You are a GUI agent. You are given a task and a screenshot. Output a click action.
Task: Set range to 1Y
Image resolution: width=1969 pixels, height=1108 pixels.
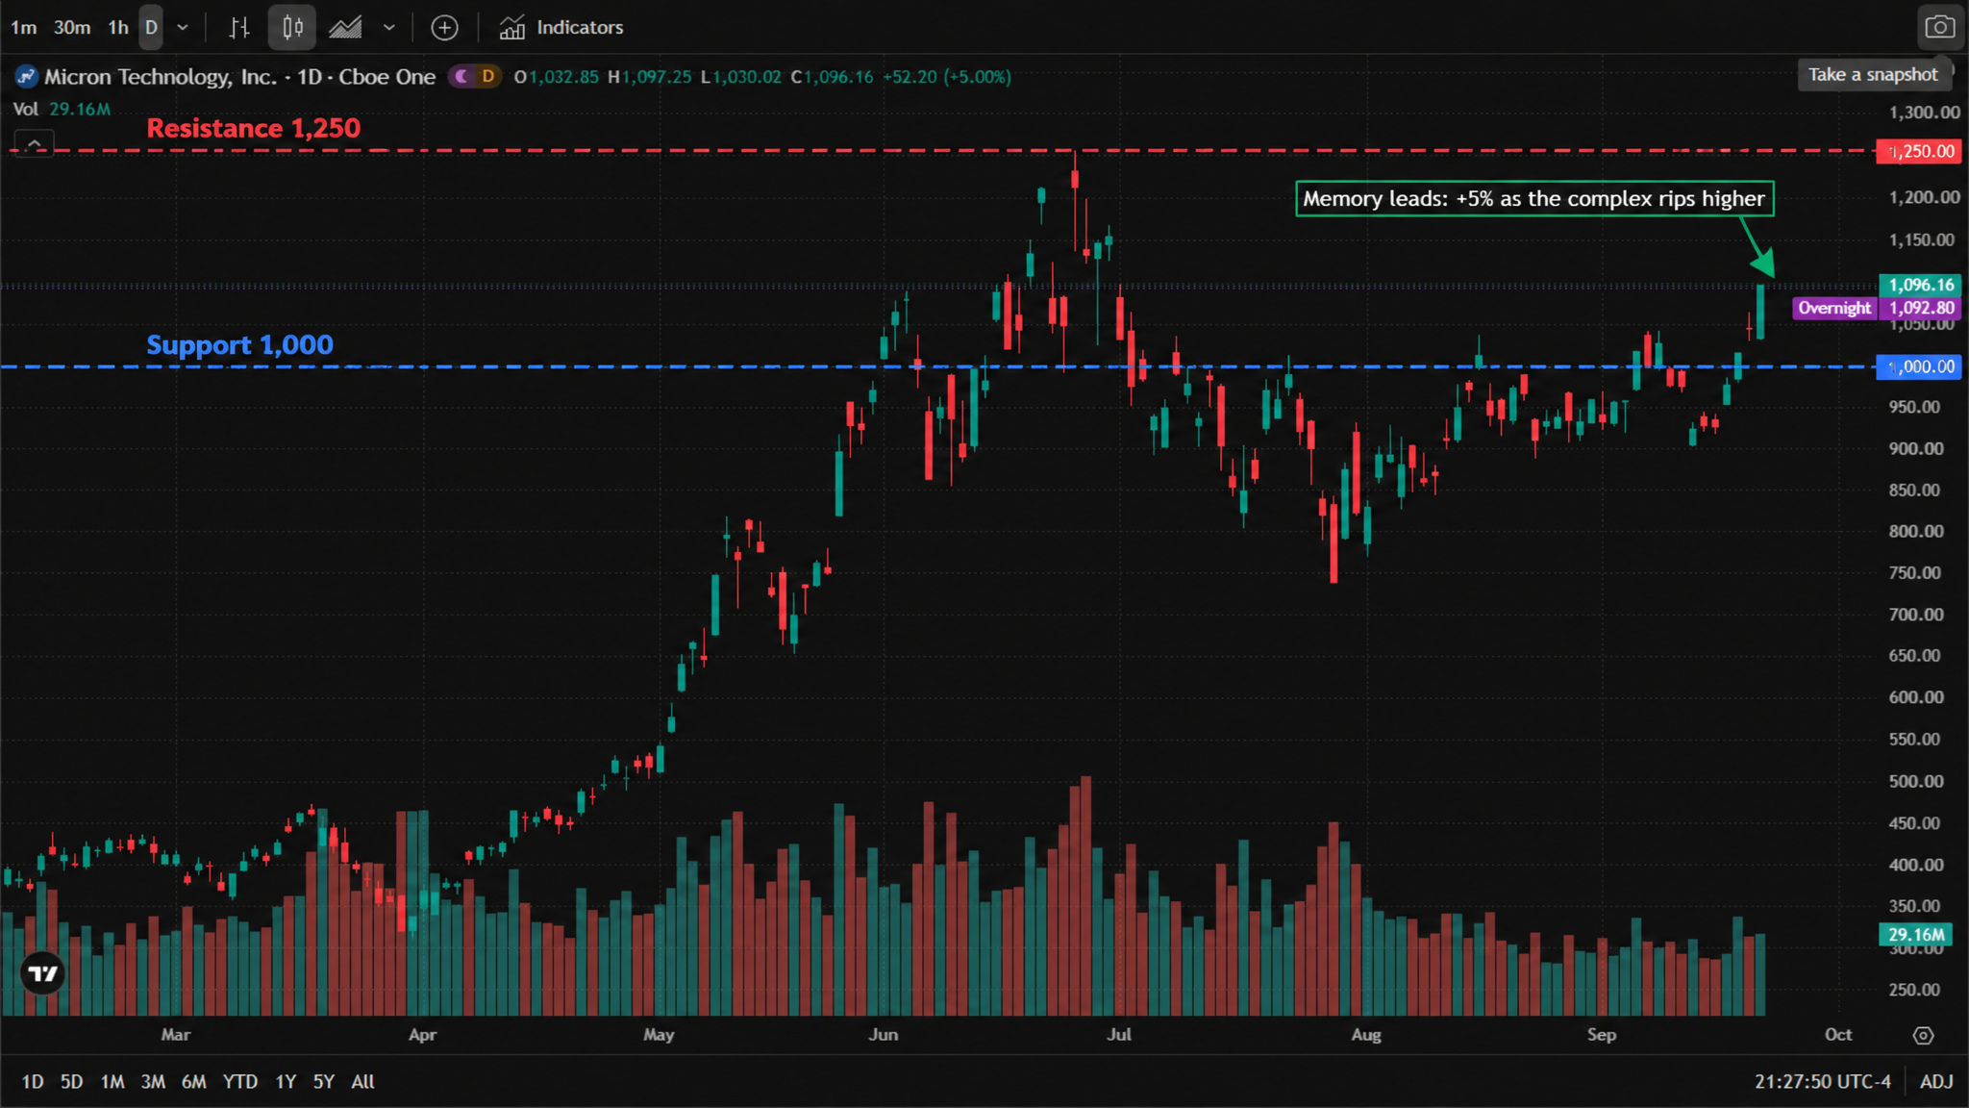286,1082
